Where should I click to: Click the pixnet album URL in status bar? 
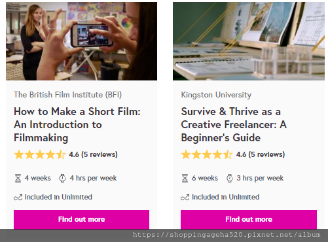click(x=227, y=235)
